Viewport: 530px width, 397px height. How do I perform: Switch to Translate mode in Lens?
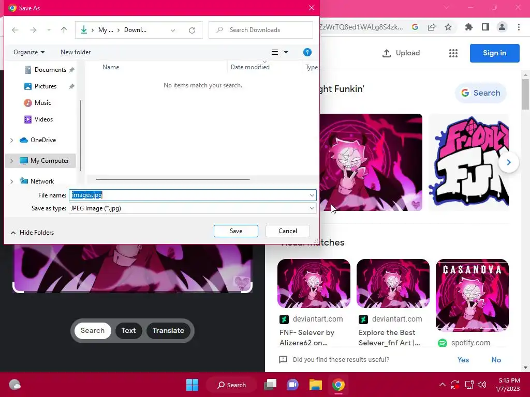click(x=168, y=330)
